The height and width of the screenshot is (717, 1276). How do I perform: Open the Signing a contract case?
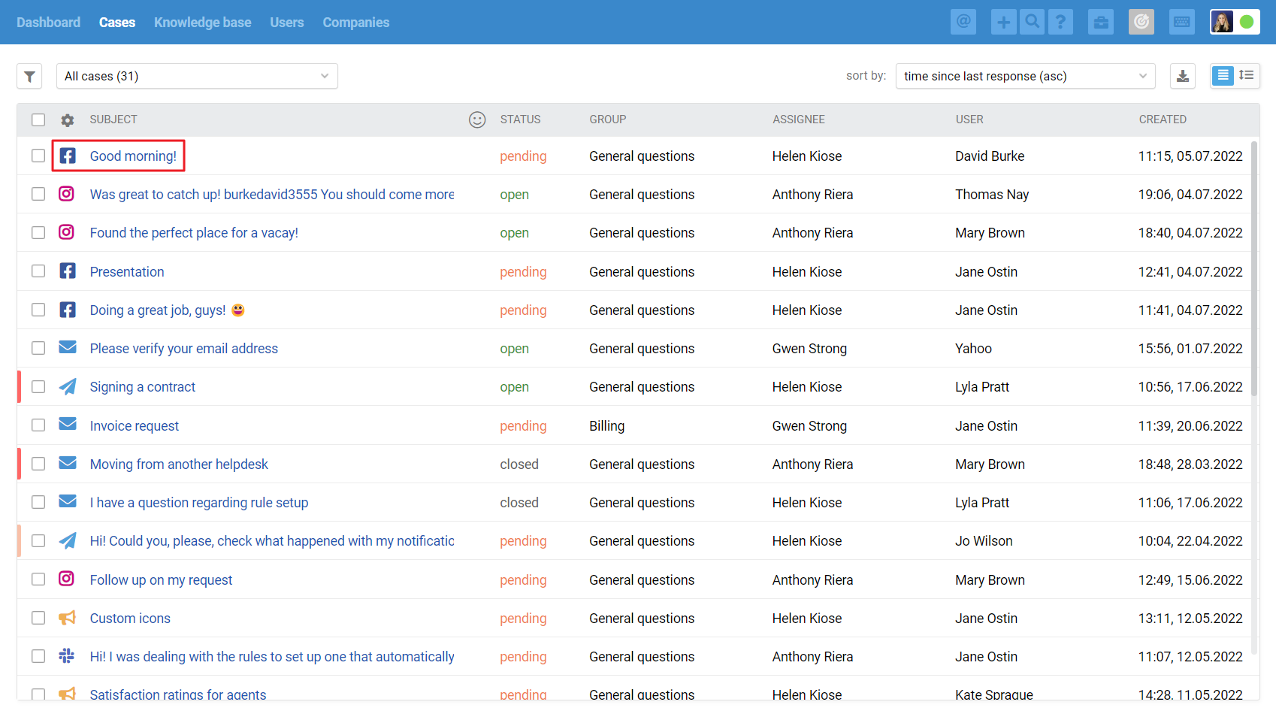(143, 387)
